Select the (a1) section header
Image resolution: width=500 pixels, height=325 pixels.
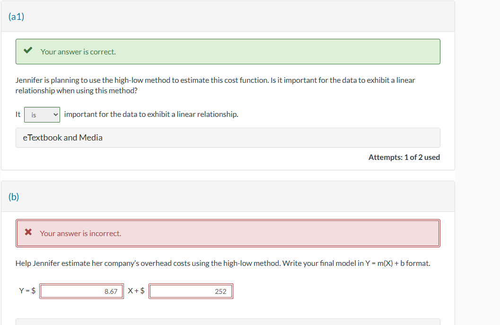[16, 16]
